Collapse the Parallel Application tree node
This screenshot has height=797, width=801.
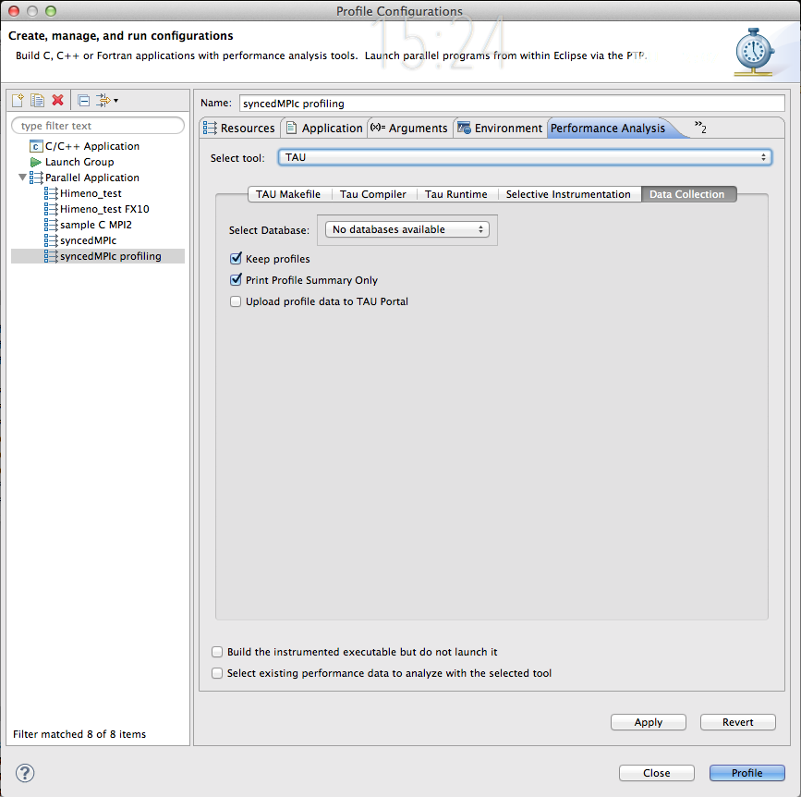point(22,178)
